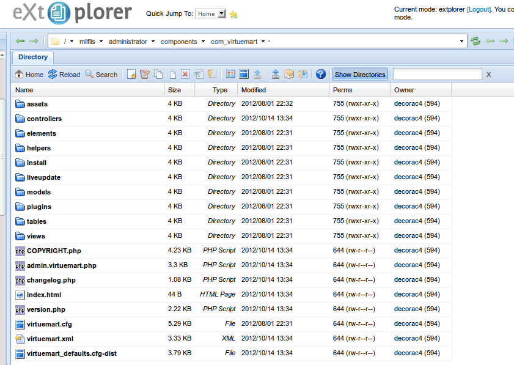Select the virtuemart_defaults.cfg-dist file

(232, 353)
